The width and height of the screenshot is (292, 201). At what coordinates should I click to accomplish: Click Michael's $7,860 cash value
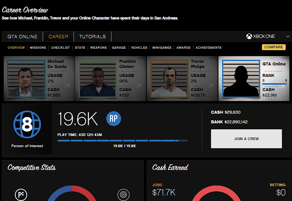54,95
